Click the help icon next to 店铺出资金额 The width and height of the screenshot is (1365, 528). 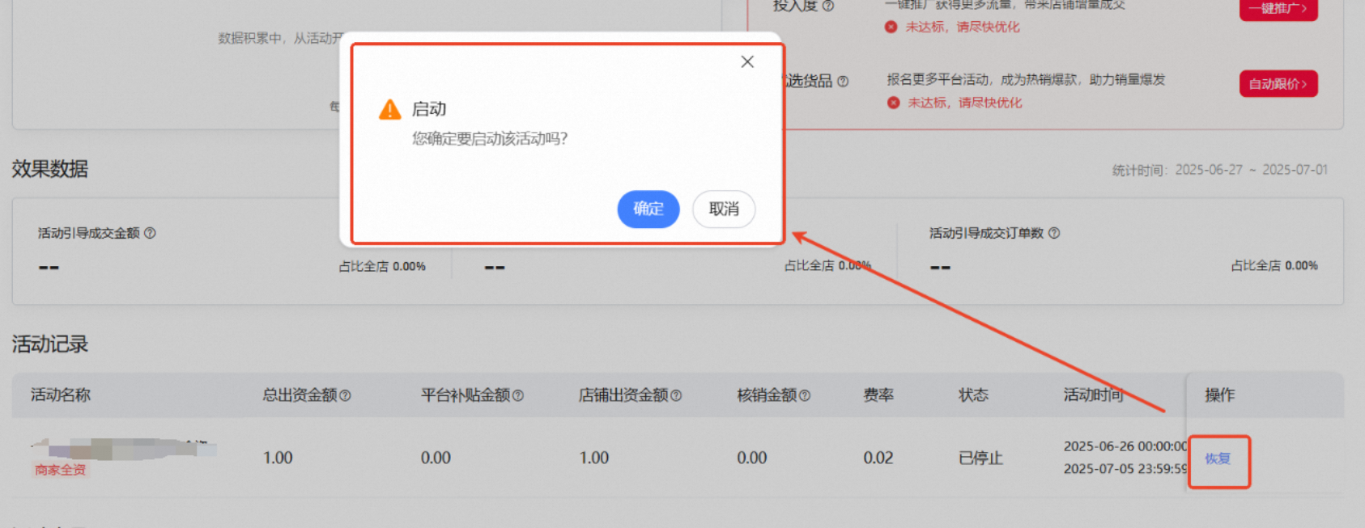(676, 395)
